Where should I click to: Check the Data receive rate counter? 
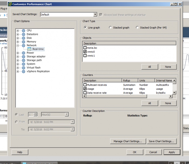tap(85, 93)
